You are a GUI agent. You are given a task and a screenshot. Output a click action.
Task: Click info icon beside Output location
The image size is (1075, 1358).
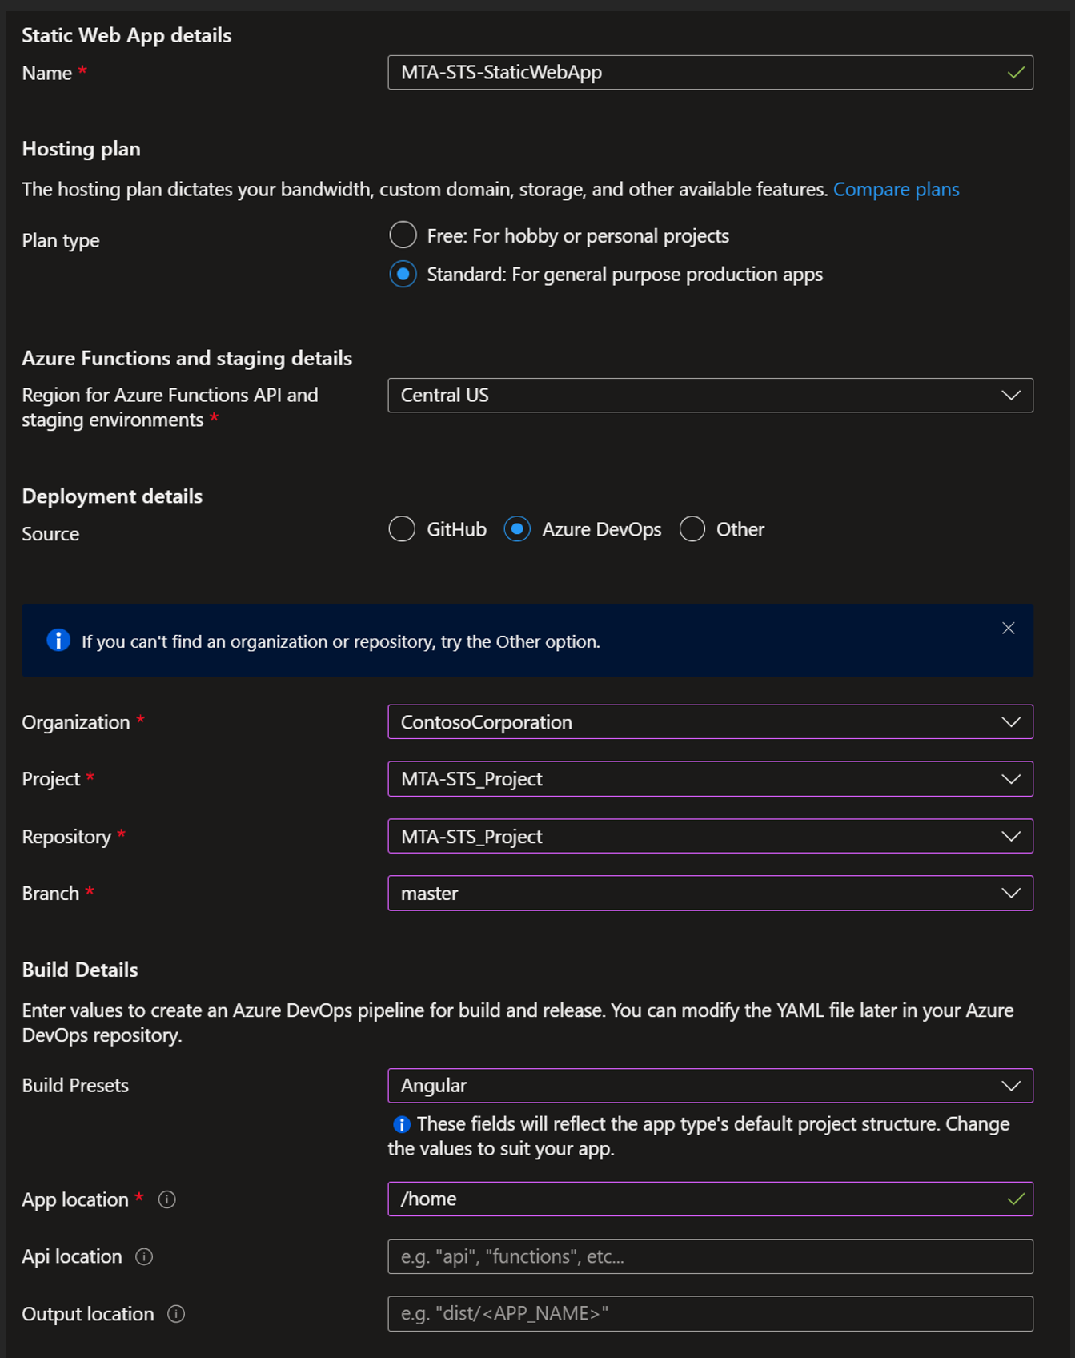(176, 1314)
